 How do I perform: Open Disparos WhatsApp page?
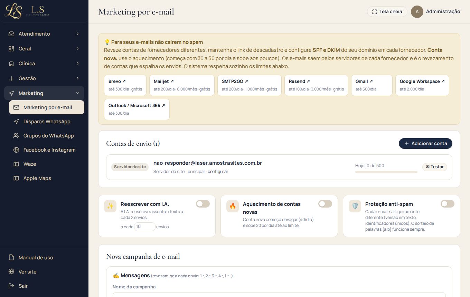click(47, 122)
